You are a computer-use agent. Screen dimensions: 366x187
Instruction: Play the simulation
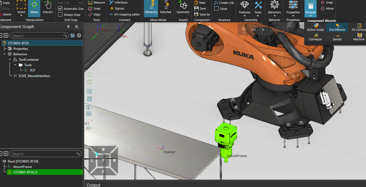(x=263, y=30)
